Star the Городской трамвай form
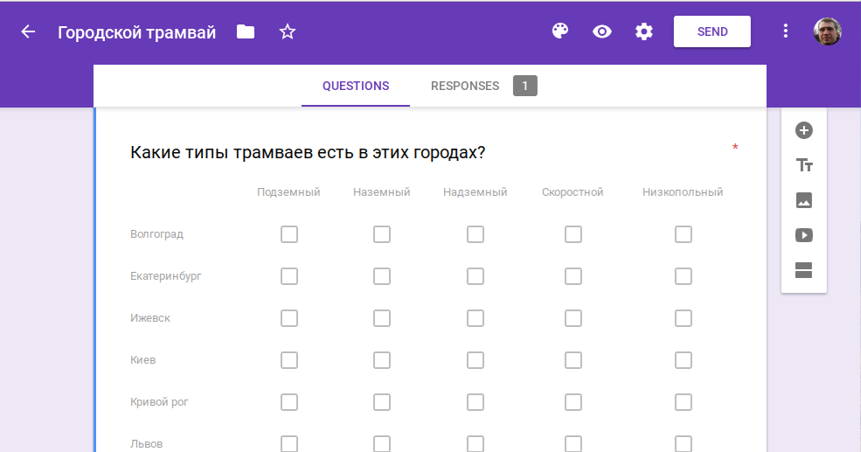 click(288, 32)
